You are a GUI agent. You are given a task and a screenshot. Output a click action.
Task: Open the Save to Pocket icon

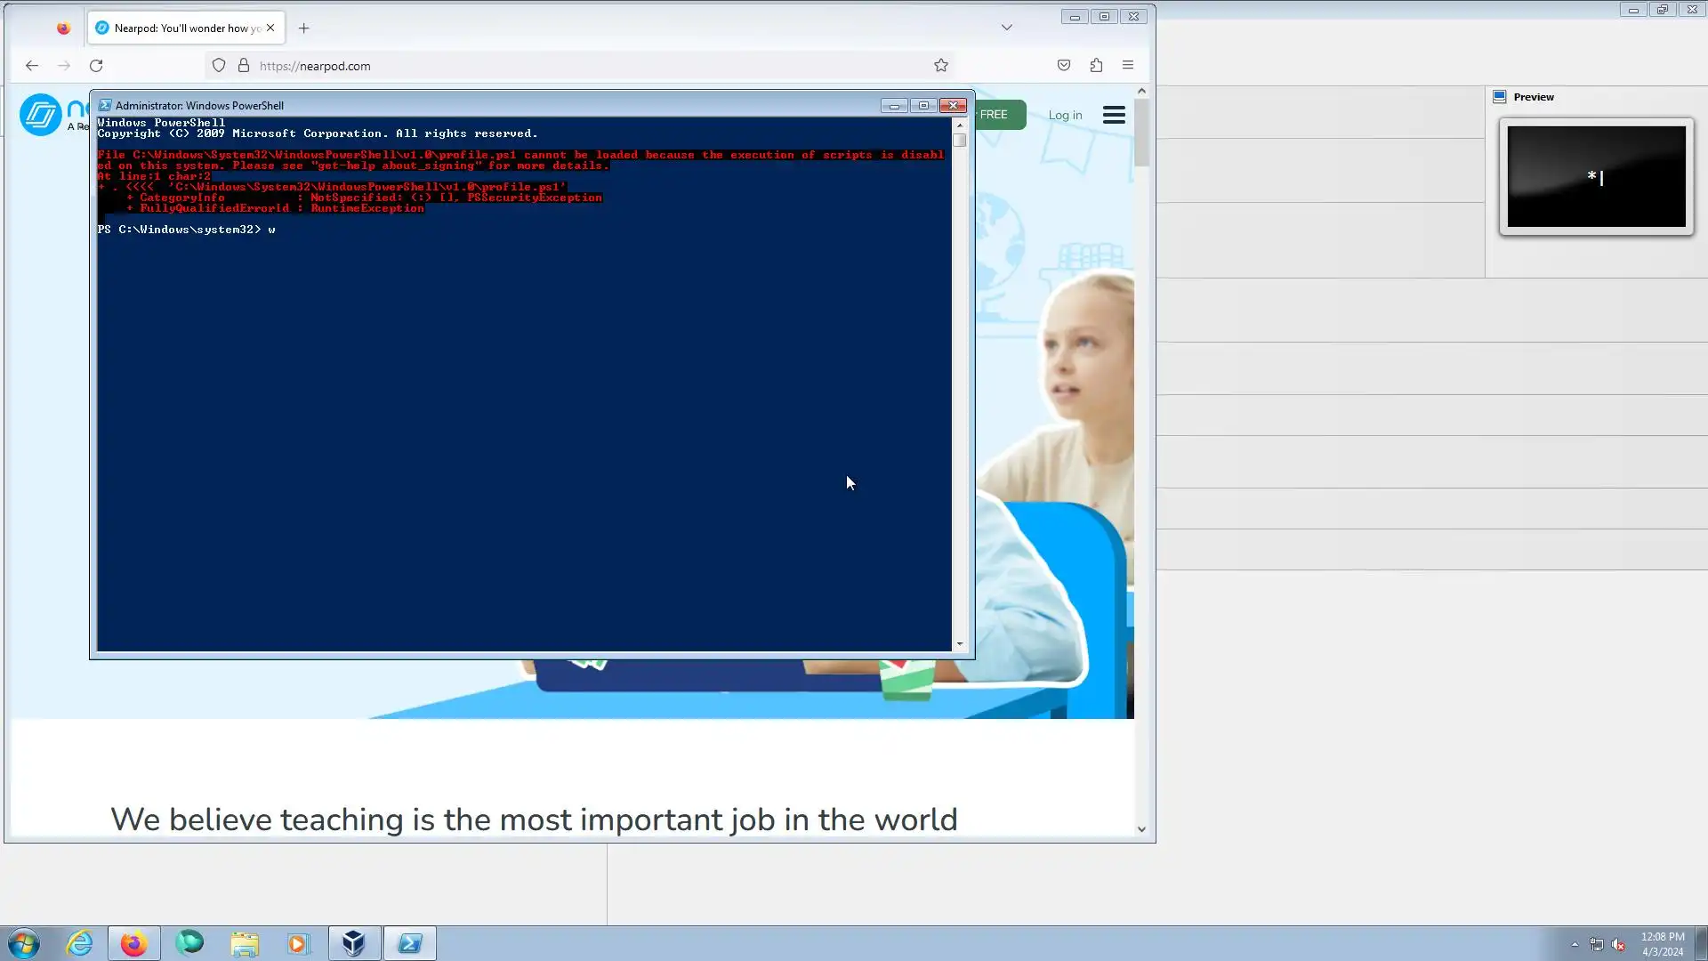pos(1064,66)
